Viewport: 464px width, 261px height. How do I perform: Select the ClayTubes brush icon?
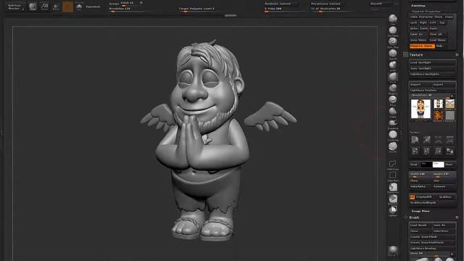pyautogui.click(x=393, y=30)
